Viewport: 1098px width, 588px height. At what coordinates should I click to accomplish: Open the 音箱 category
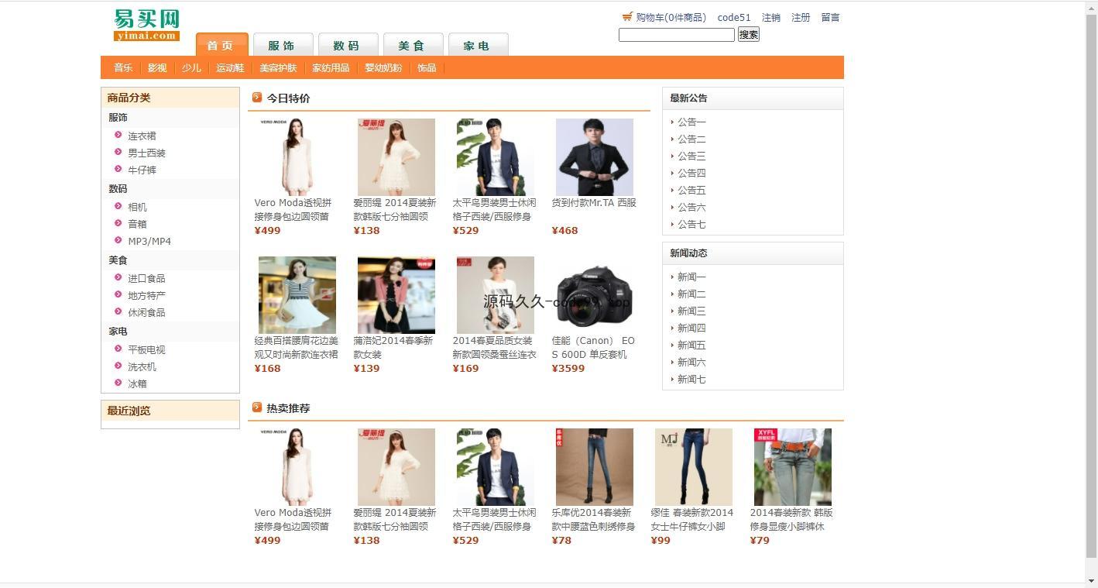(137, 224)
